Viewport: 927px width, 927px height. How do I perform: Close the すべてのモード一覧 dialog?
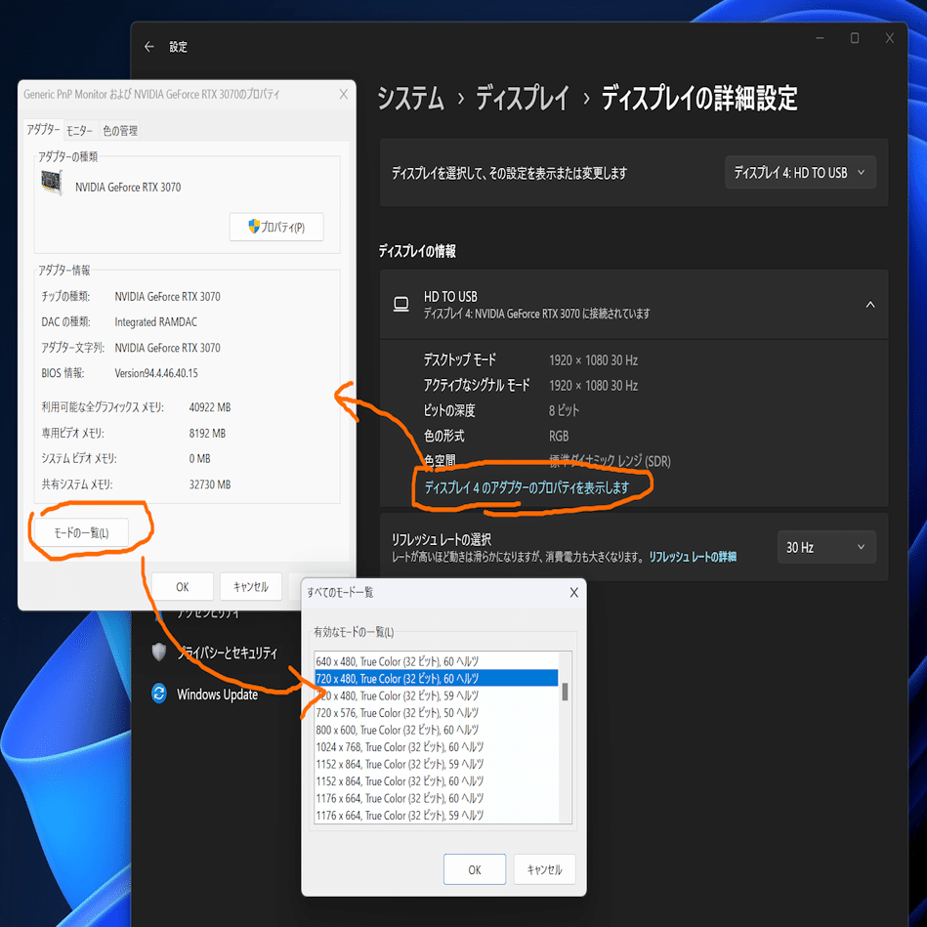[573, 592]
